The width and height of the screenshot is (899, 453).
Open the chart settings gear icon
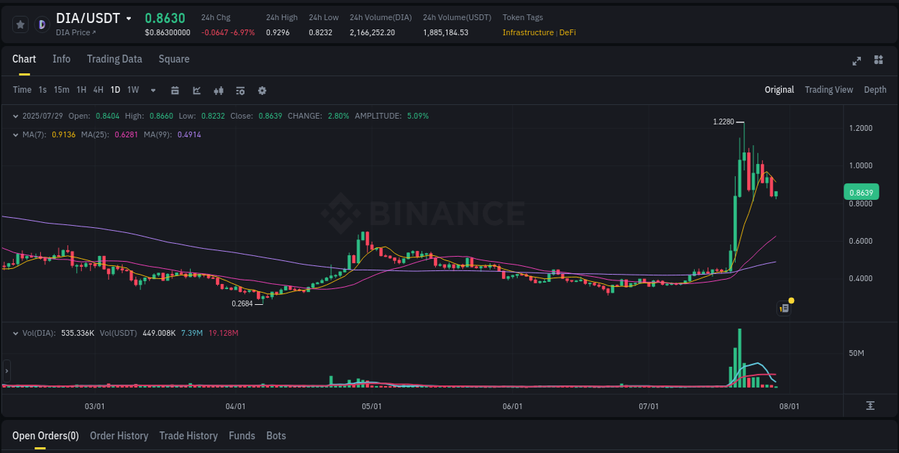[x=262, y=90]
